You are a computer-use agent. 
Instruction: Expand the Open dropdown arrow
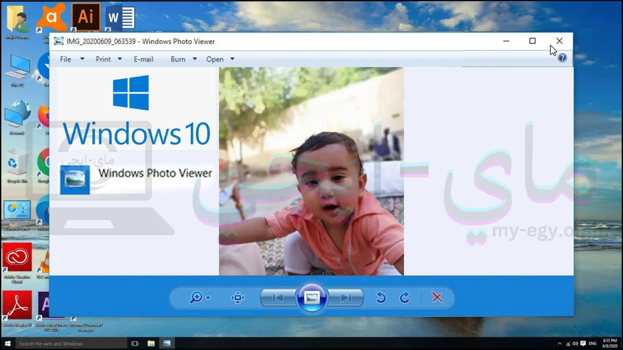pyautogui.click(x=232, y=59)
